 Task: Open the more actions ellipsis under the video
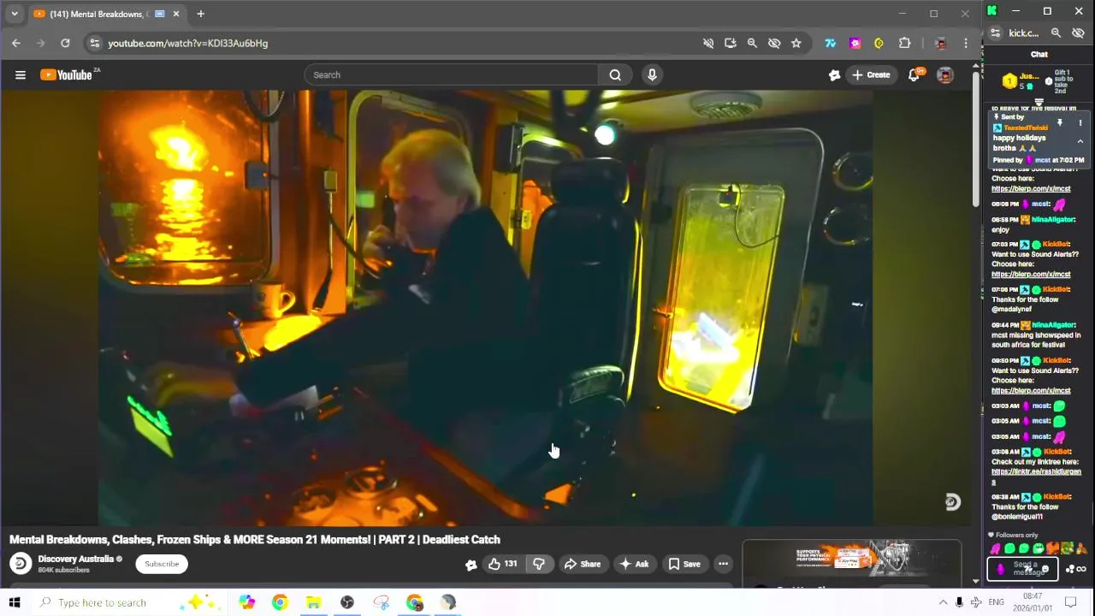point(723,564)
